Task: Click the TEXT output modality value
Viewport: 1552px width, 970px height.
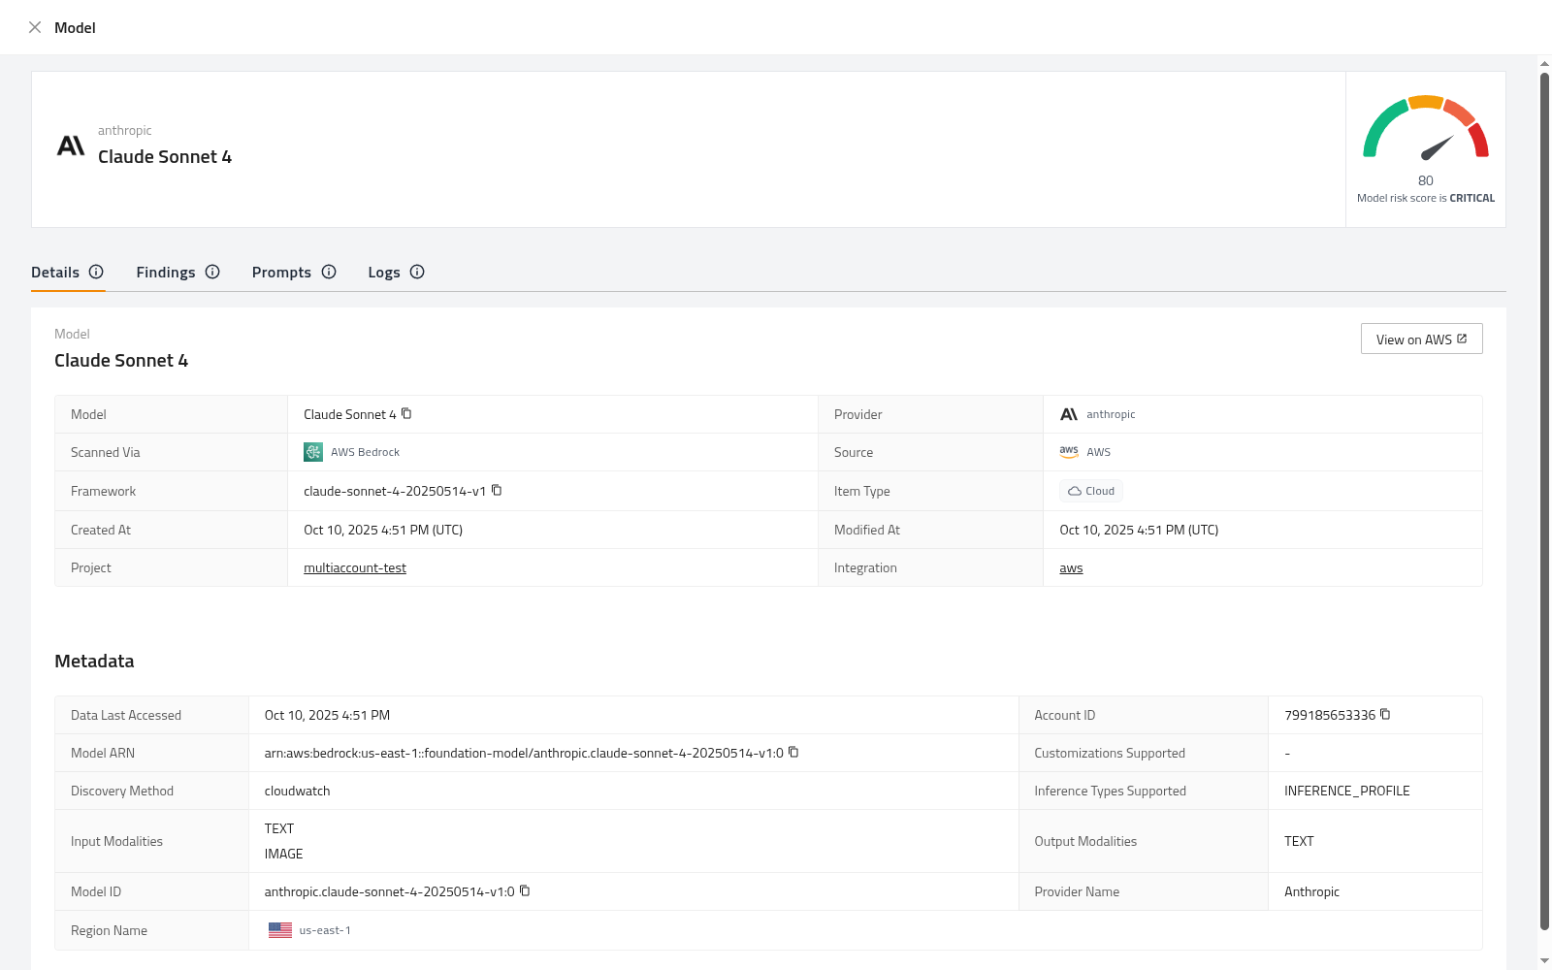Action: (x=1299, y=841)
